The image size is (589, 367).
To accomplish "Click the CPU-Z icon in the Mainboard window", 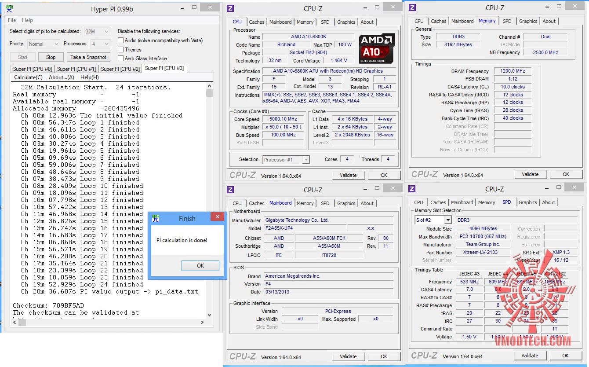I will coord(231,190).
